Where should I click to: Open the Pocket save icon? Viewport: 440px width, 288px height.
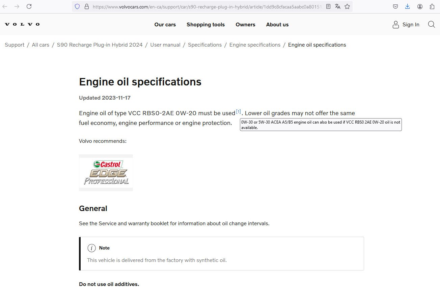coord(395,6)
